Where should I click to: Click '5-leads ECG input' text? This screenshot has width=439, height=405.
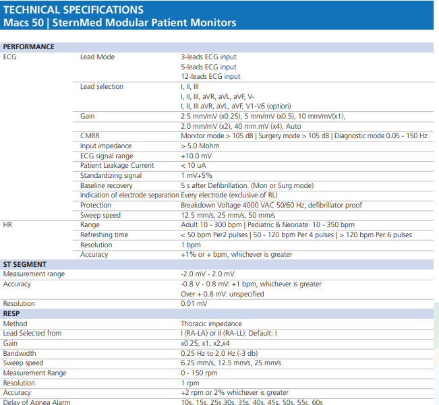point(208,67)
